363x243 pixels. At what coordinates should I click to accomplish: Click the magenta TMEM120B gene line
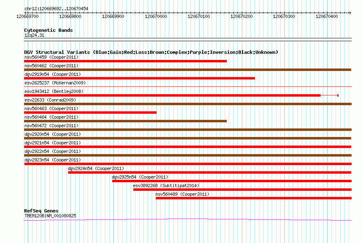point(188,219)
